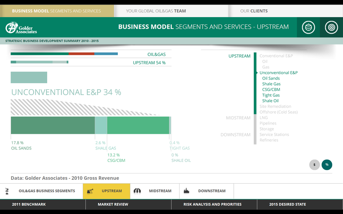Click the globe icon in the header
Screen dimensions: 343x214
(308, 27)
